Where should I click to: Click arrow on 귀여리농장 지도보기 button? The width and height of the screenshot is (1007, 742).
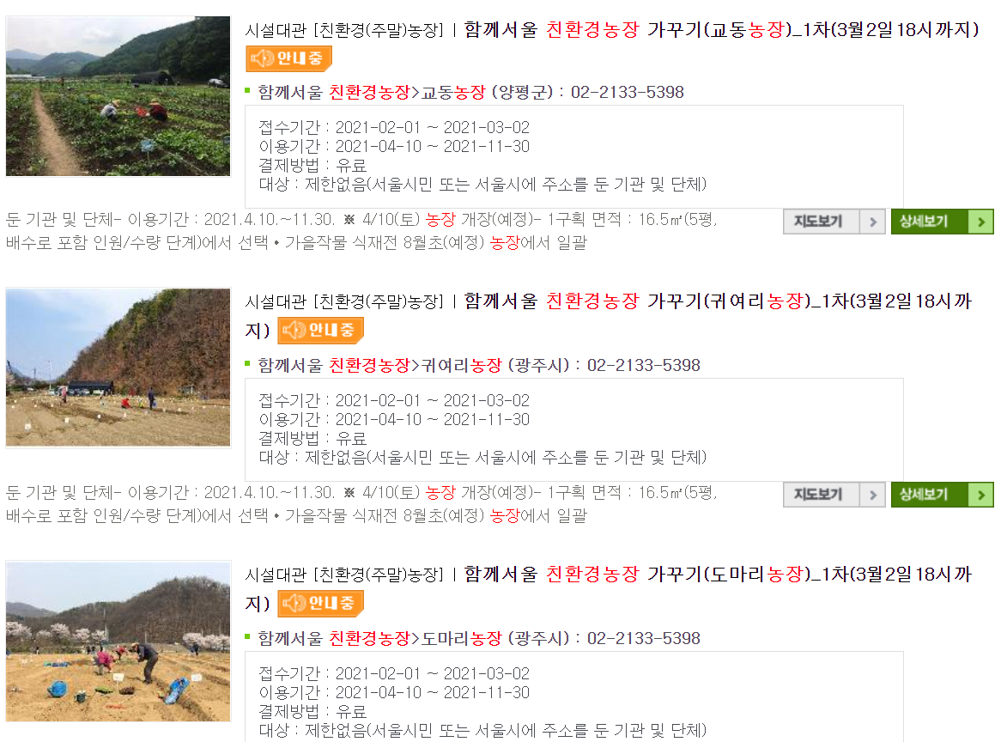coord(873,495)
